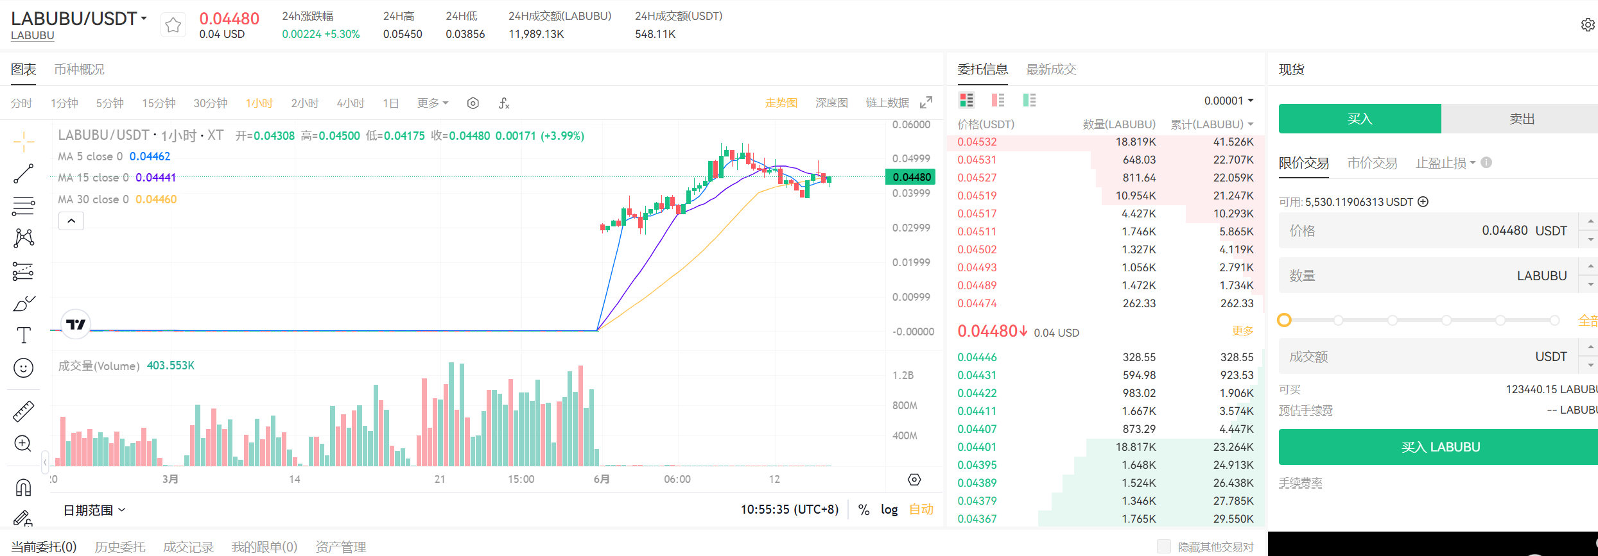Switch to the Buy 买入 side
The height and width of the screenshot is (556, 1598).
coord(1360,119)
